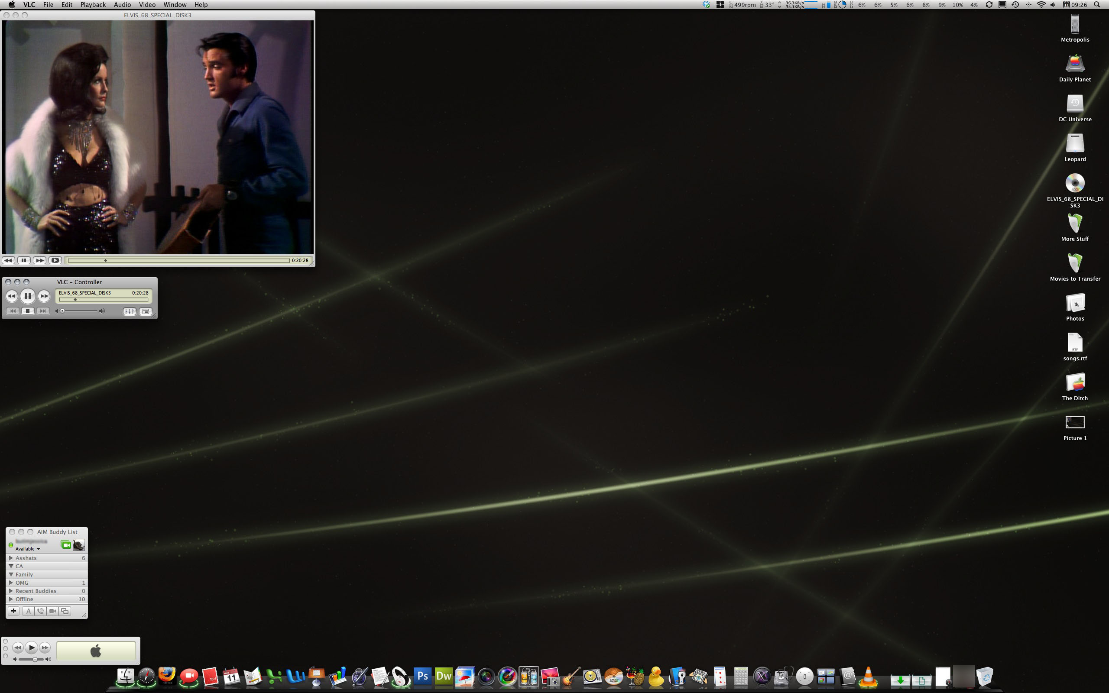1109x693 pixels.
Task: Select Movies to Transfer folder
Action: [x=1075, y=263]
